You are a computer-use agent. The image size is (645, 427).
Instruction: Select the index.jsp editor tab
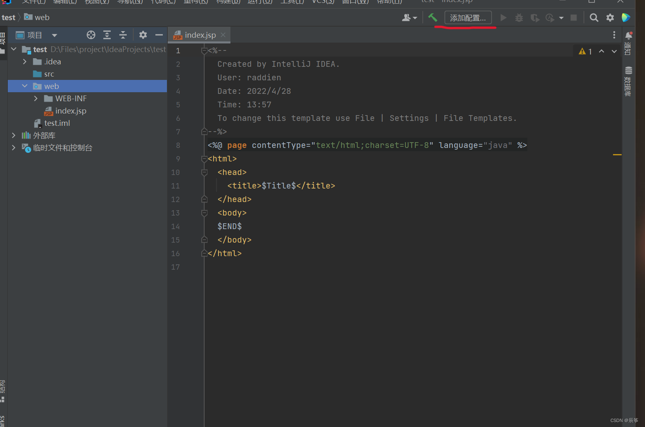[x=199, y=35]
